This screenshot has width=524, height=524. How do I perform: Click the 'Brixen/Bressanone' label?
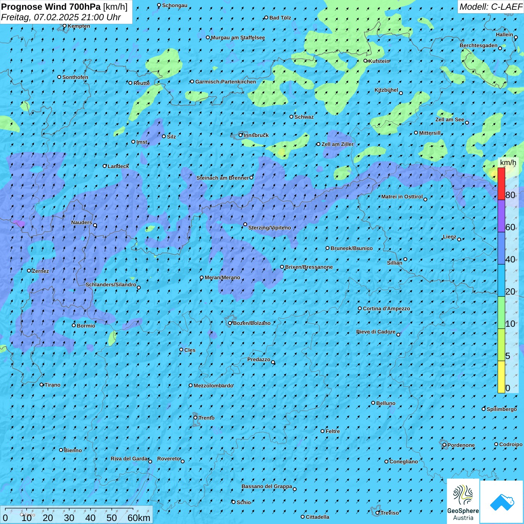(309, 267)
